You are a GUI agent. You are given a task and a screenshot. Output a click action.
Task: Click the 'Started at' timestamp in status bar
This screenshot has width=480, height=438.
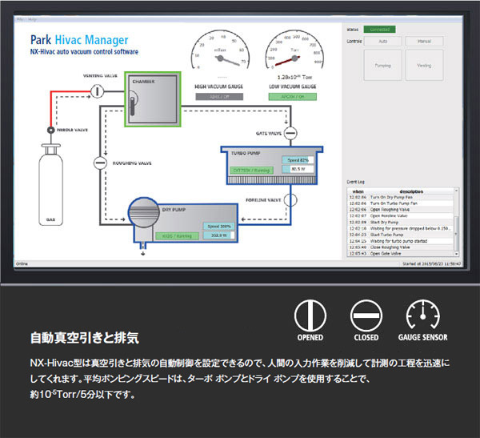[432, 263]
